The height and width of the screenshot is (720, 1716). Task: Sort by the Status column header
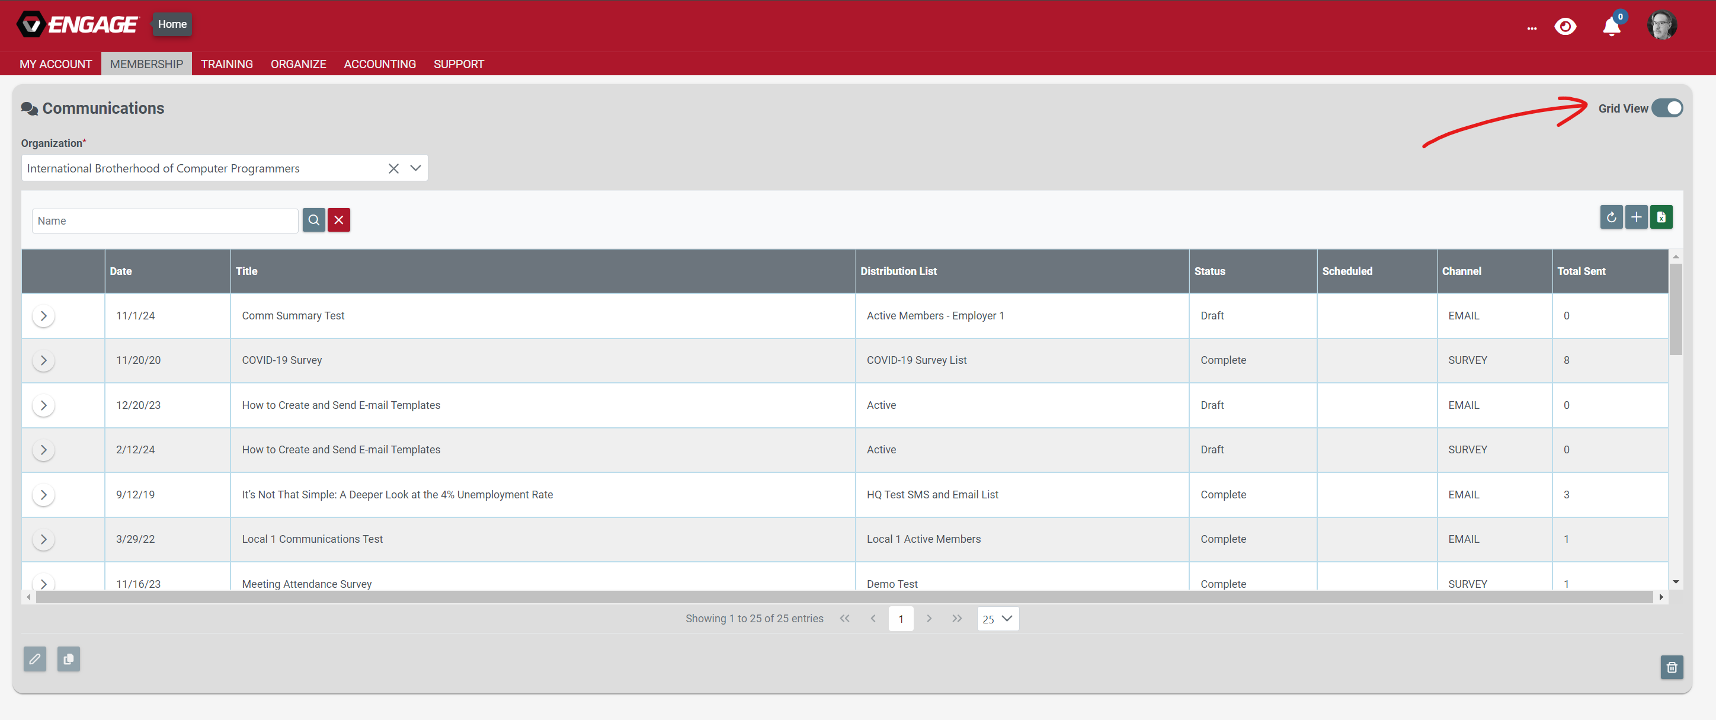1210,271
